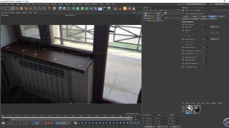Screen dimensions: 229x128
Task: Jump to the end of animation
Action: pyautogui.click(x=29, y=123)
